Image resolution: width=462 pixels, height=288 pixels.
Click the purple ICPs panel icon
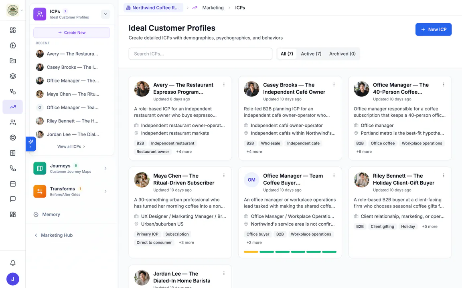(x=40, y=14)
